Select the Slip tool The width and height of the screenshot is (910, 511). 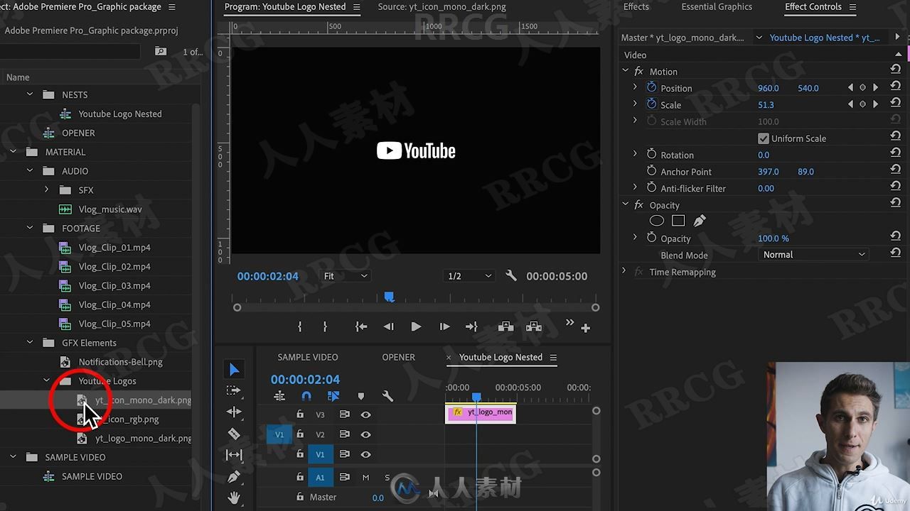[x=234, y=455]
